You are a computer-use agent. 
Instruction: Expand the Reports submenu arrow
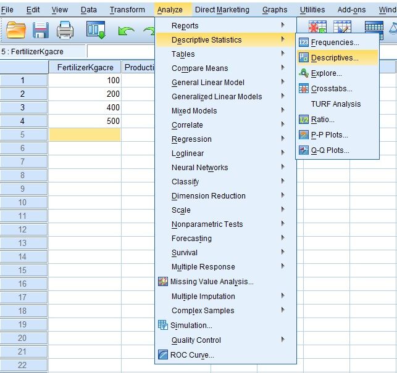283,25
